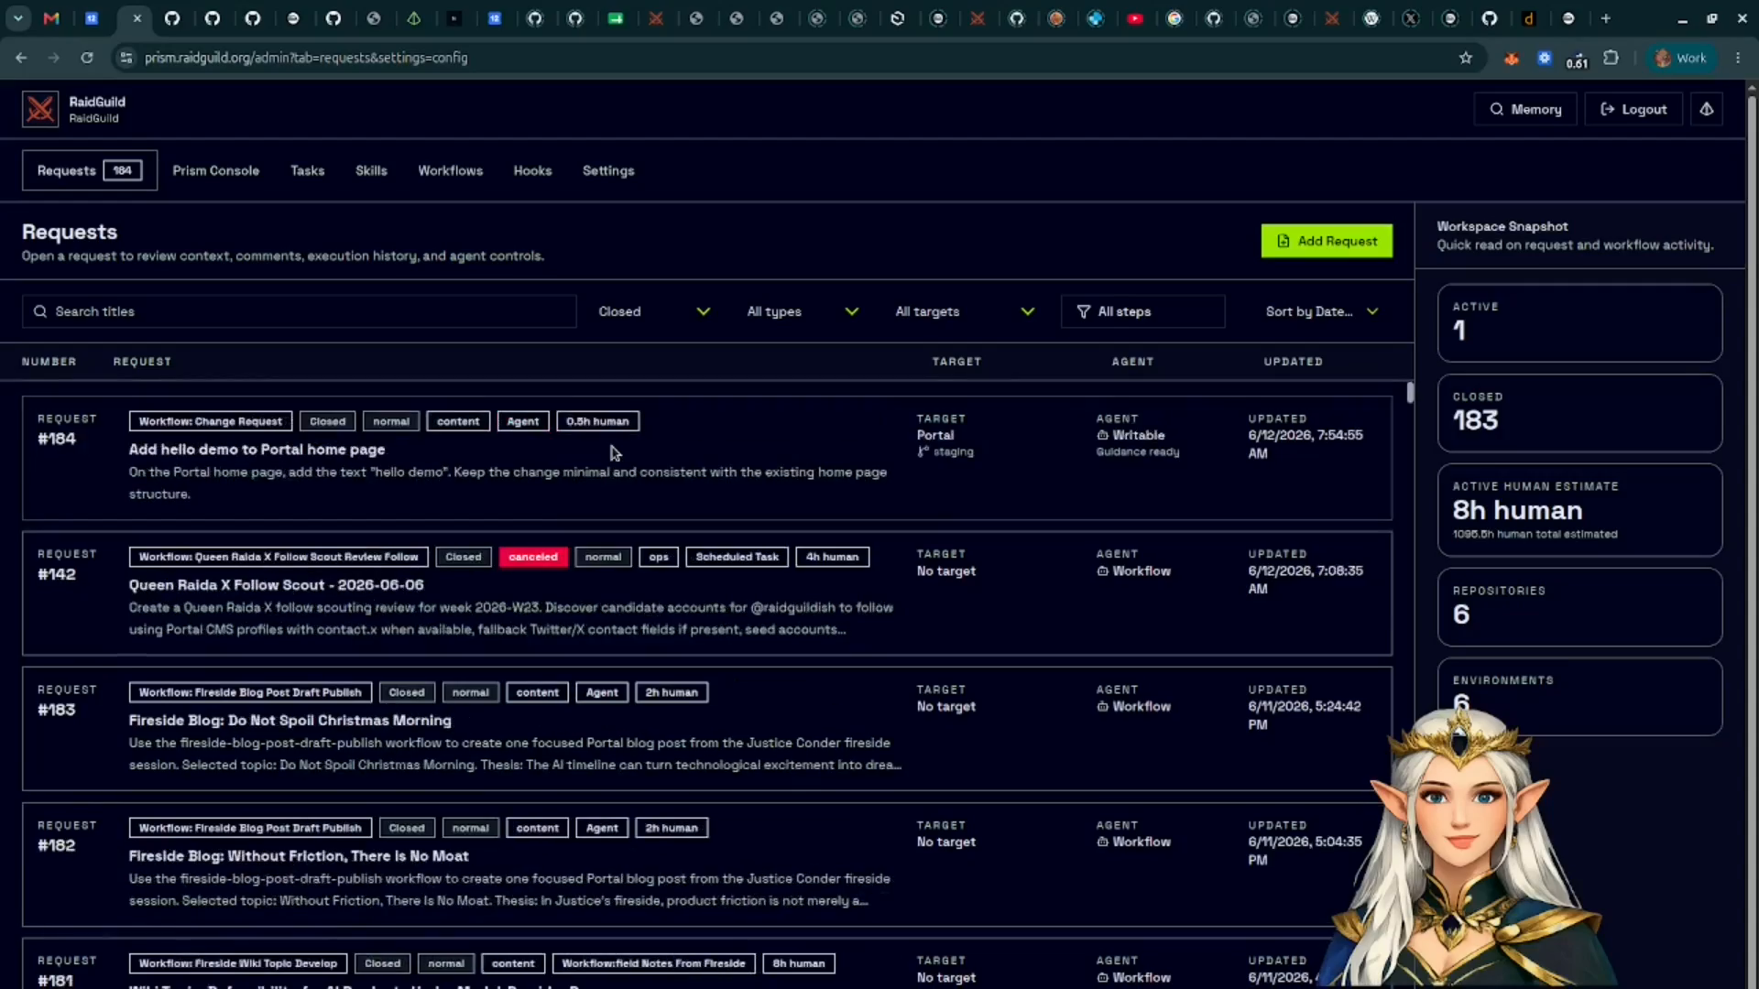Click the Logout button
The image size is (1759, 989).
(1633, 109)
